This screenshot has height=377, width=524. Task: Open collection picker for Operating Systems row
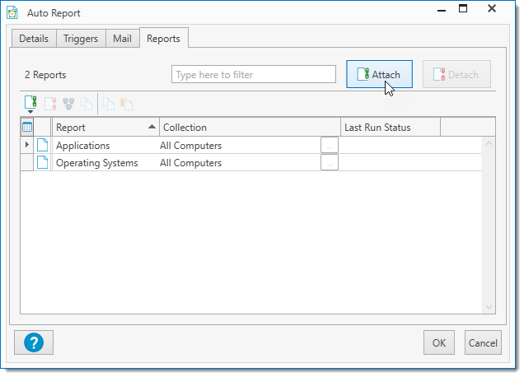pos(330,163)
